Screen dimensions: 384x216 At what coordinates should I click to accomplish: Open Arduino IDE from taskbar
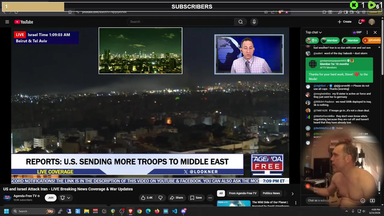pyautogui.click(x=166, y=211)
